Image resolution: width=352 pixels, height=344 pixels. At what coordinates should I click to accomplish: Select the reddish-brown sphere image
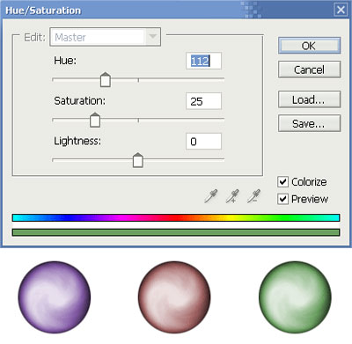click(x=174, y=297)
